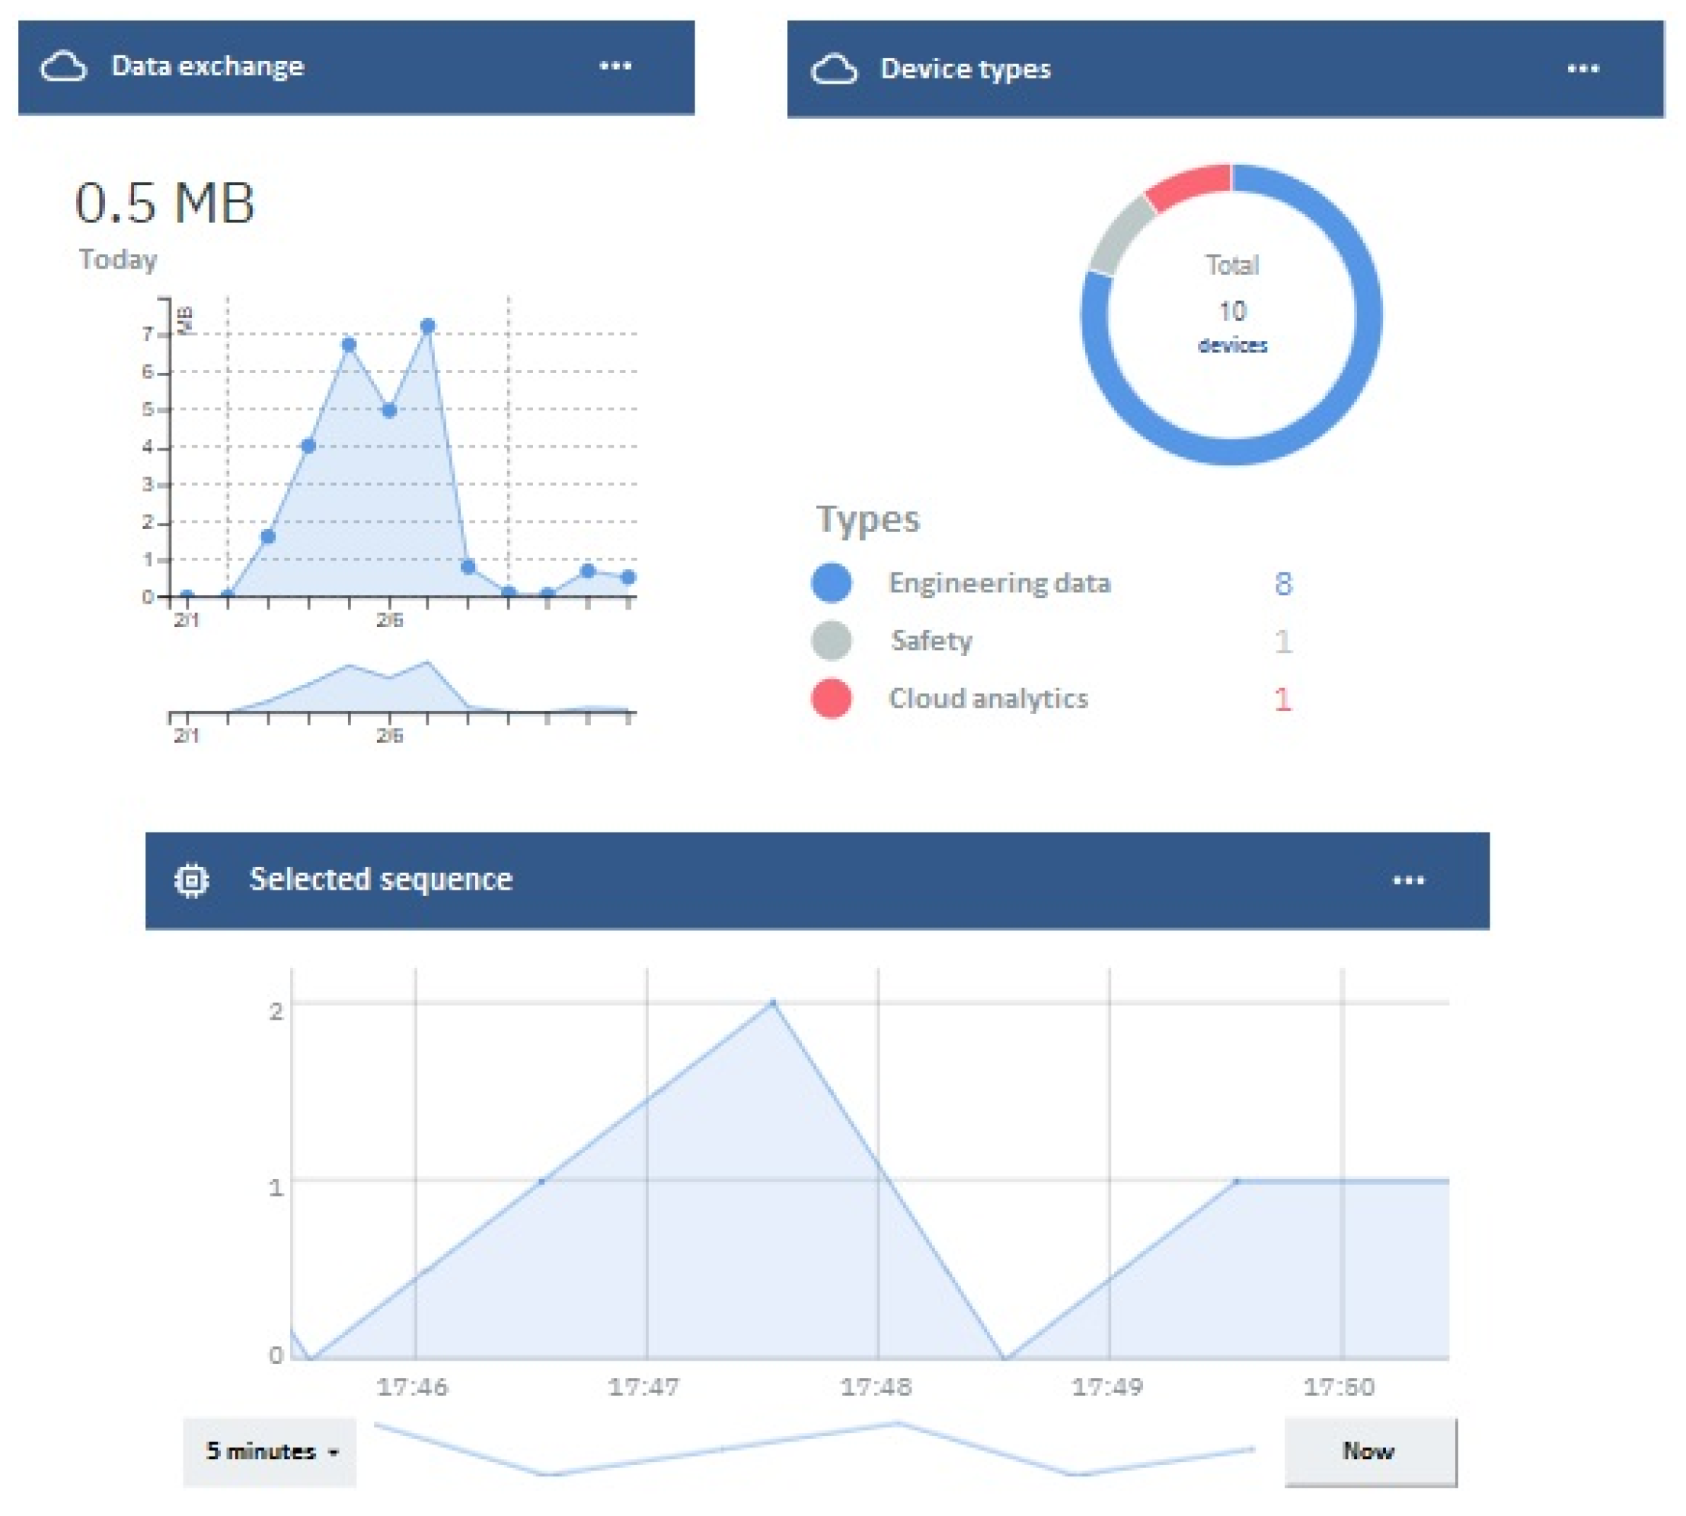
Task: Click the red Cloud analytics legend circle
Action: point(831,698)
